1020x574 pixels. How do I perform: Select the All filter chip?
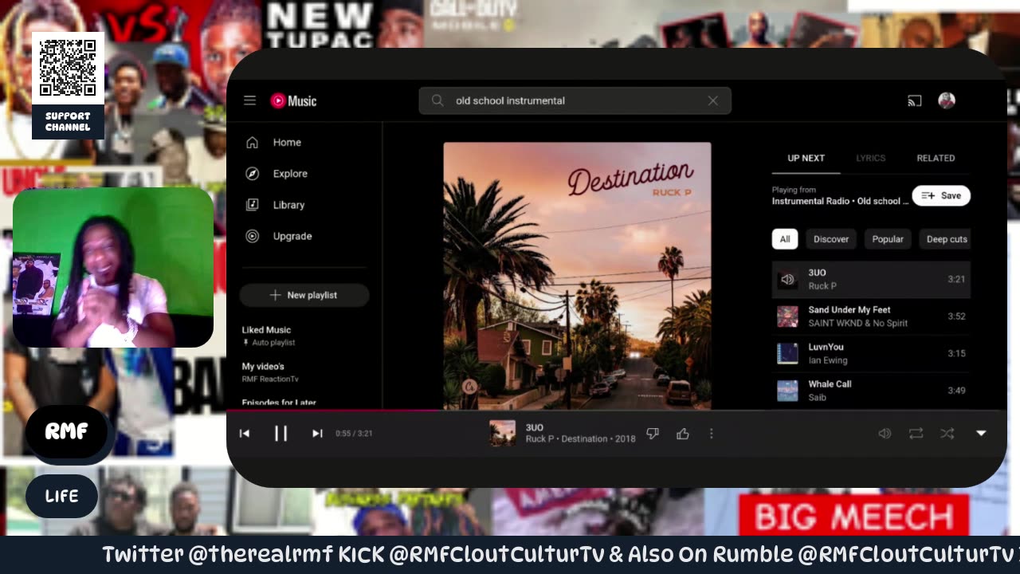click(785, 239)
